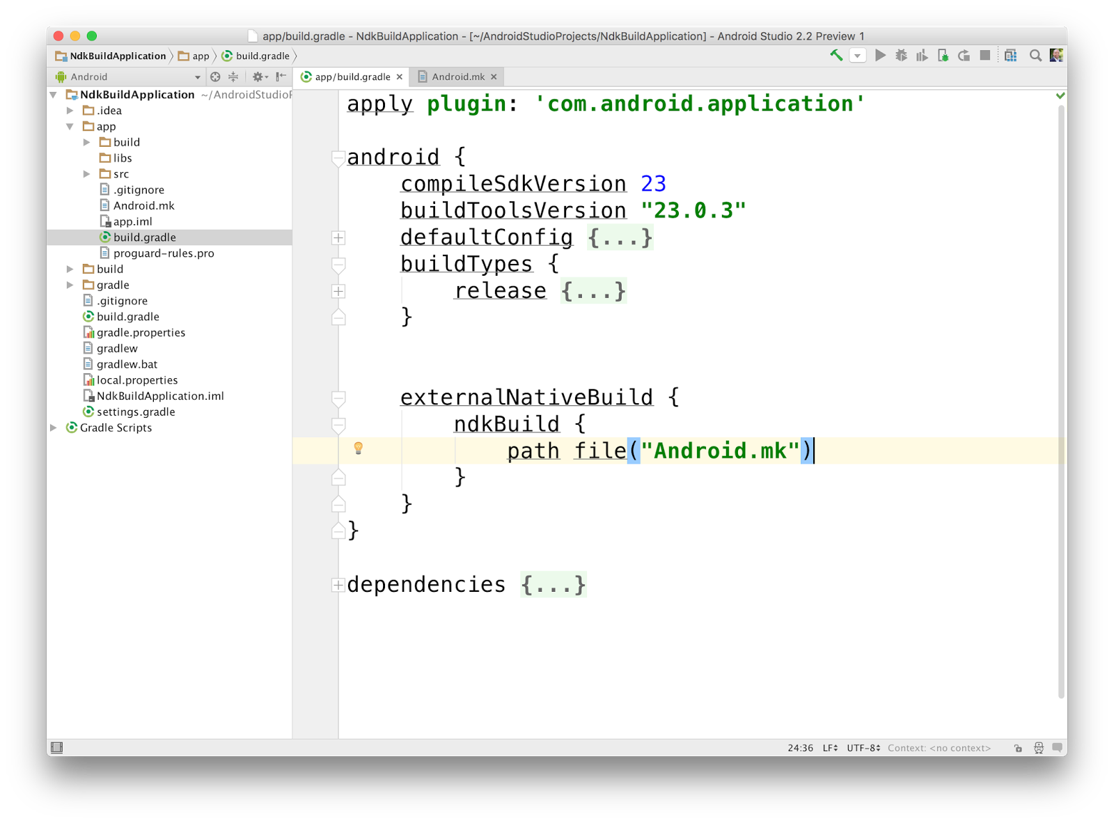Close the Android.mk editor tab

(x=493, y=77)
